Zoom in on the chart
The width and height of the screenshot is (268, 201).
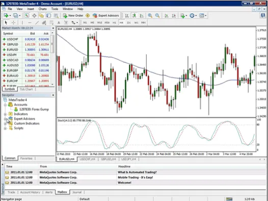150,16
